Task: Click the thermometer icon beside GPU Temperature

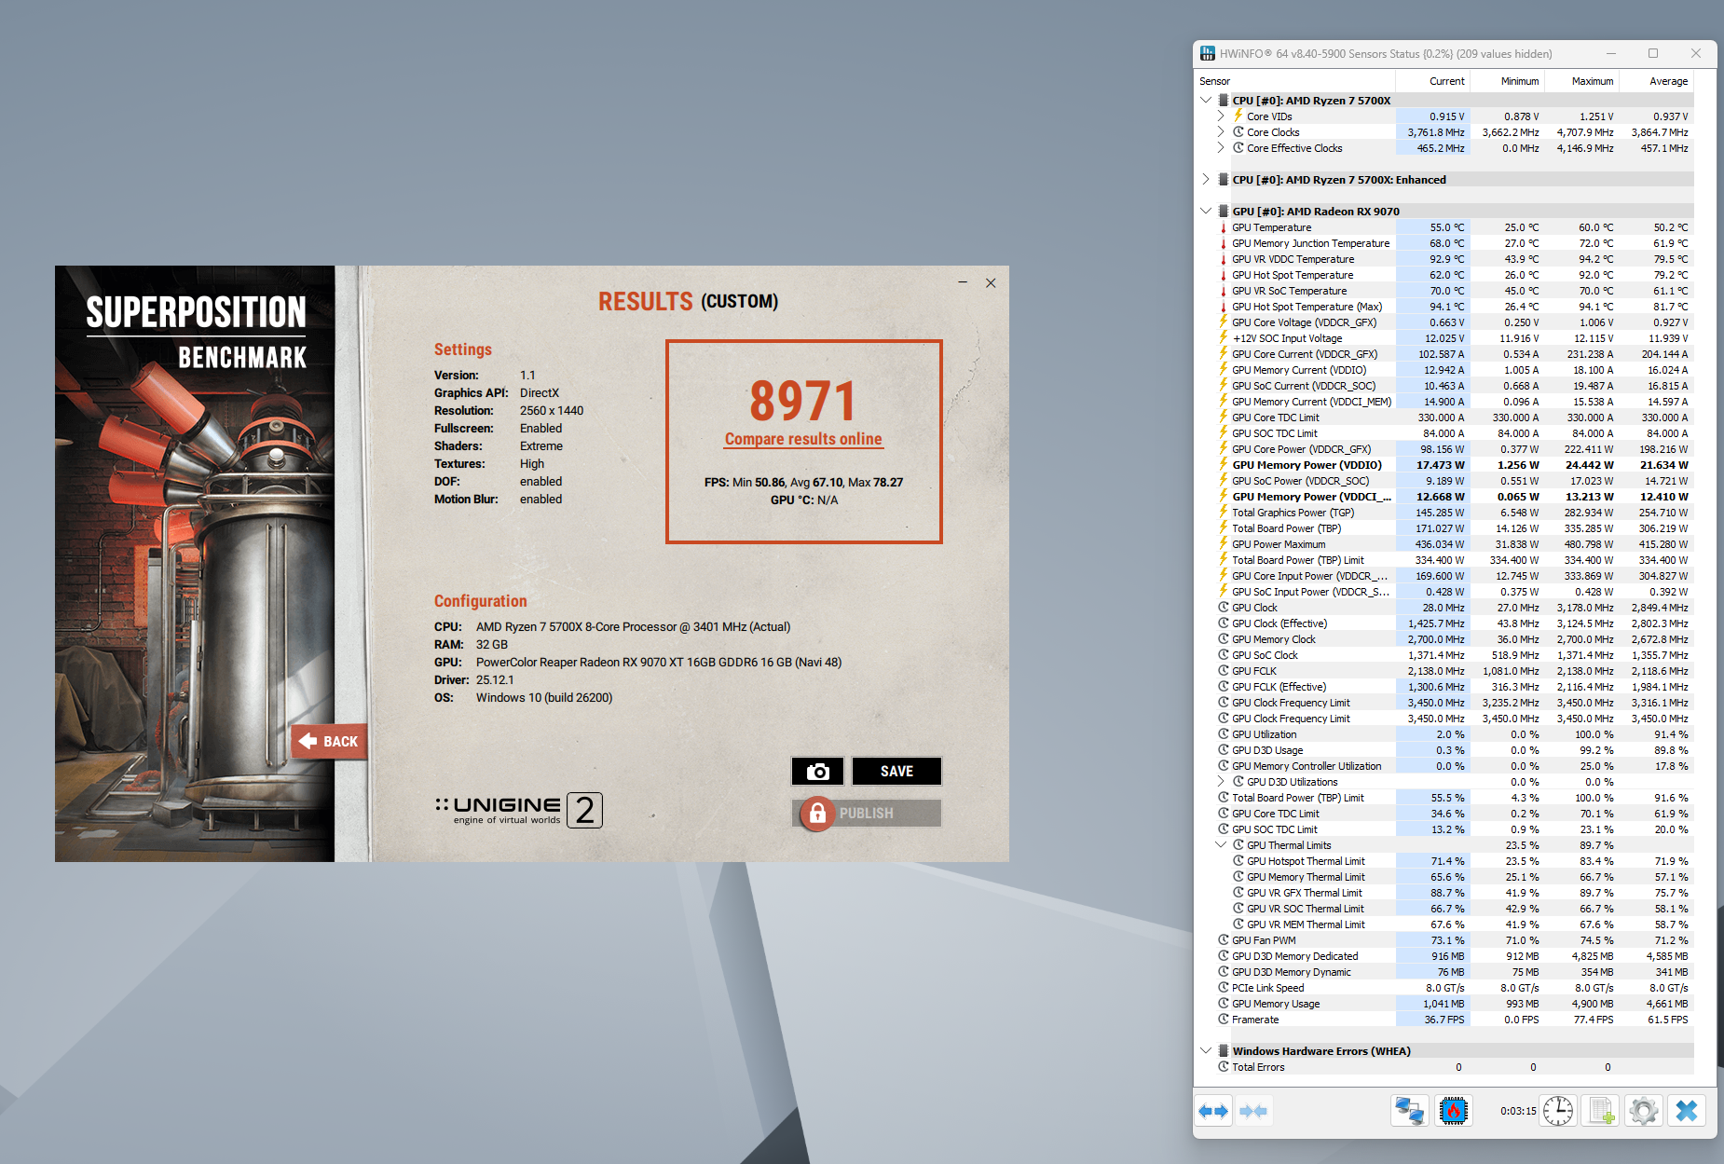Action: tap(1224, 227)
